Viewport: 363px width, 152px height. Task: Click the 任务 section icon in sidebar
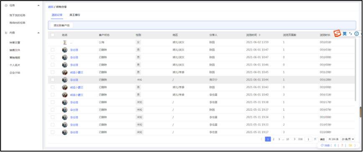tap(6, 5)
